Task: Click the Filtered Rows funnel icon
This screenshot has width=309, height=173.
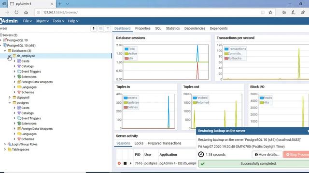Action: (108, 28)
